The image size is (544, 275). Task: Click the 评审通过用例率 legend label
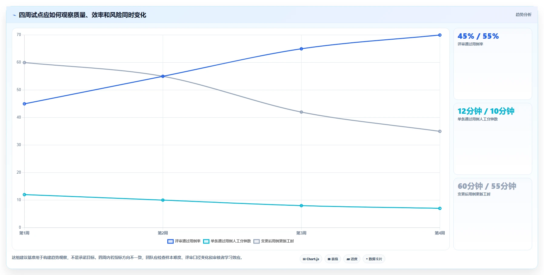coord(188,241)
